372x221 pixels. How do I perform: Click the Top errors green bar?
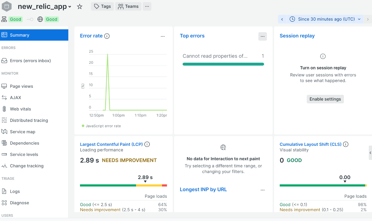coord(223,64)
